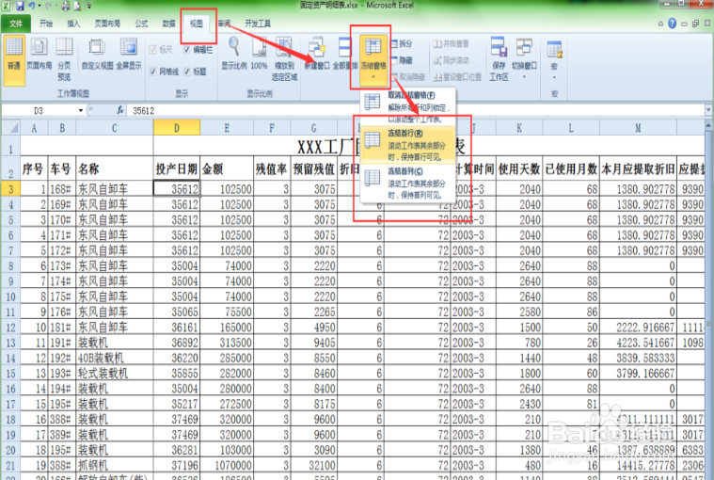Screen dimensions: 714x480
Task: Toggle the Ruler (标尺) checkbox
Action: coord(153,50)
